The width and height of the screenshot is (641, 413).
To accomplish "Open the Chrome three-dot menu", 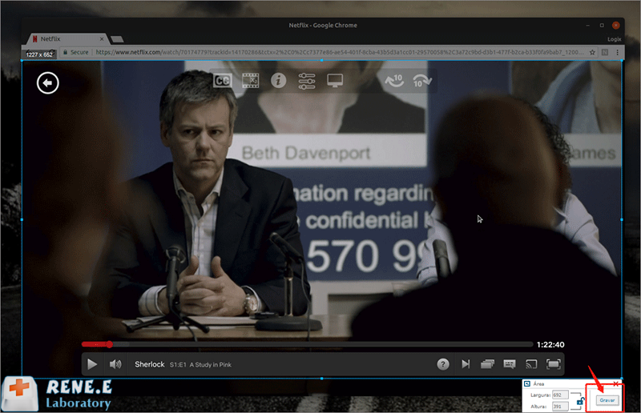I will [617, 52].
